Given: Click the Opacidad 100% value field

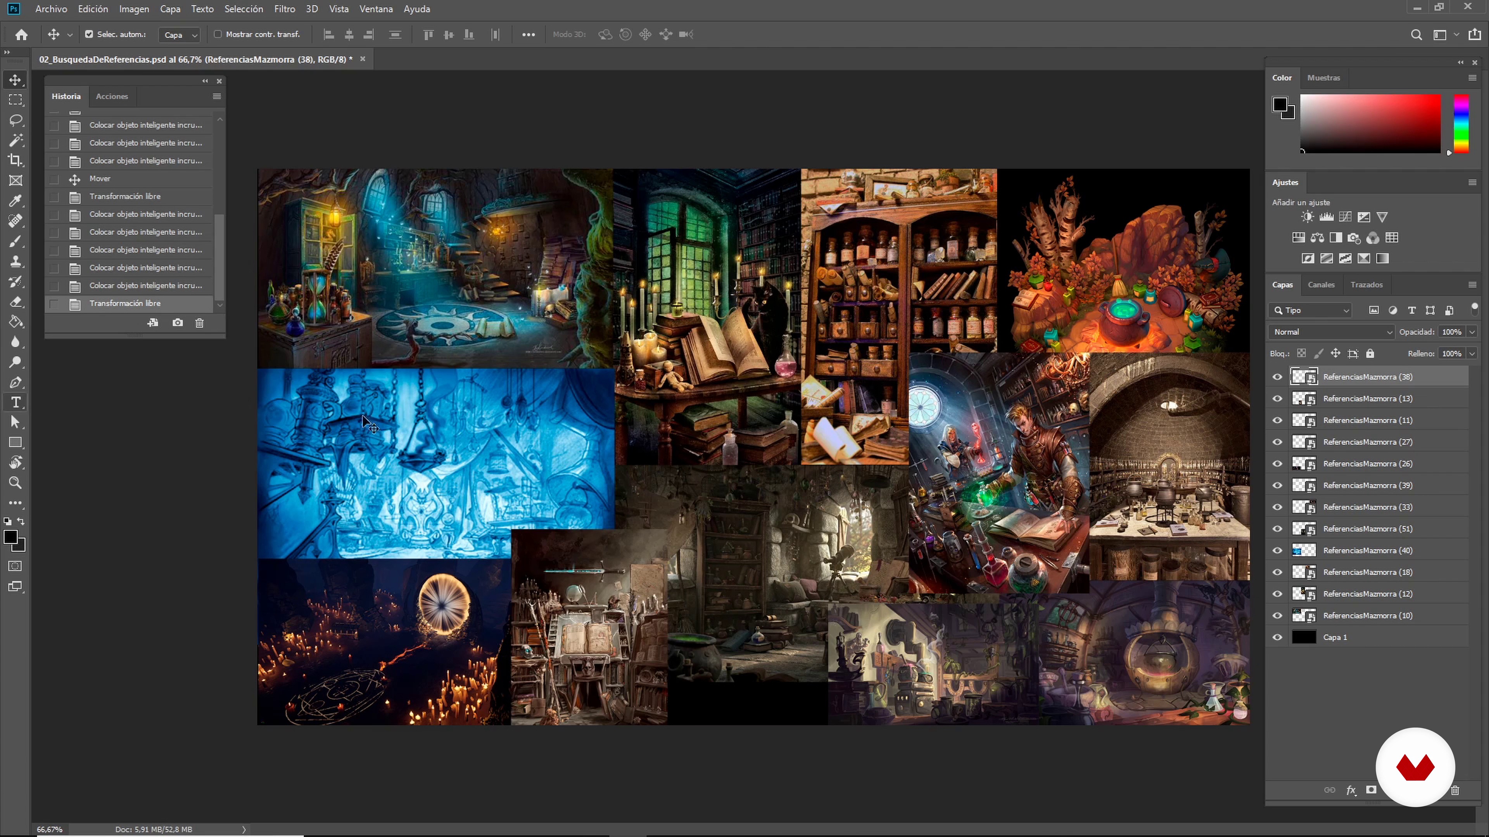Looking at the screenshot, I should click(1452, 332).
